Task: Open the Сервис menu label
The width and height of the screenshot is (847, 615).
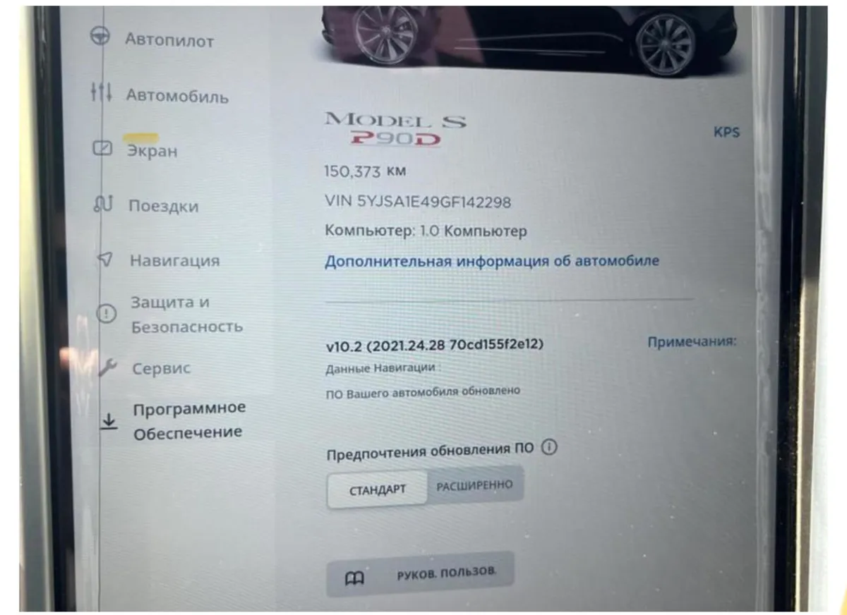Action: (161, 368)
